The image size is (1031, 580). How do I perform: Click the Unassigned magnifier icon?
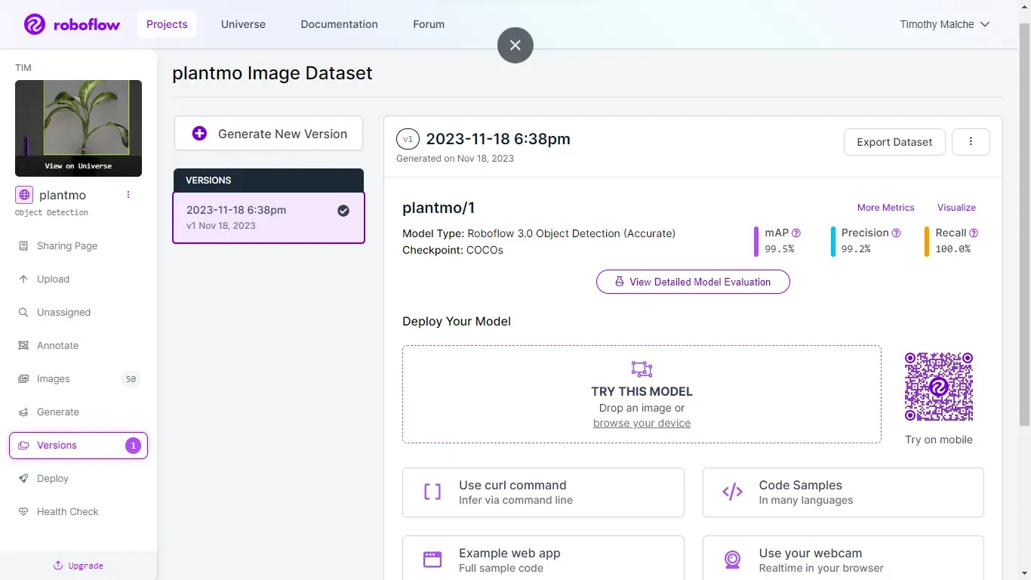tap(23, 313)
